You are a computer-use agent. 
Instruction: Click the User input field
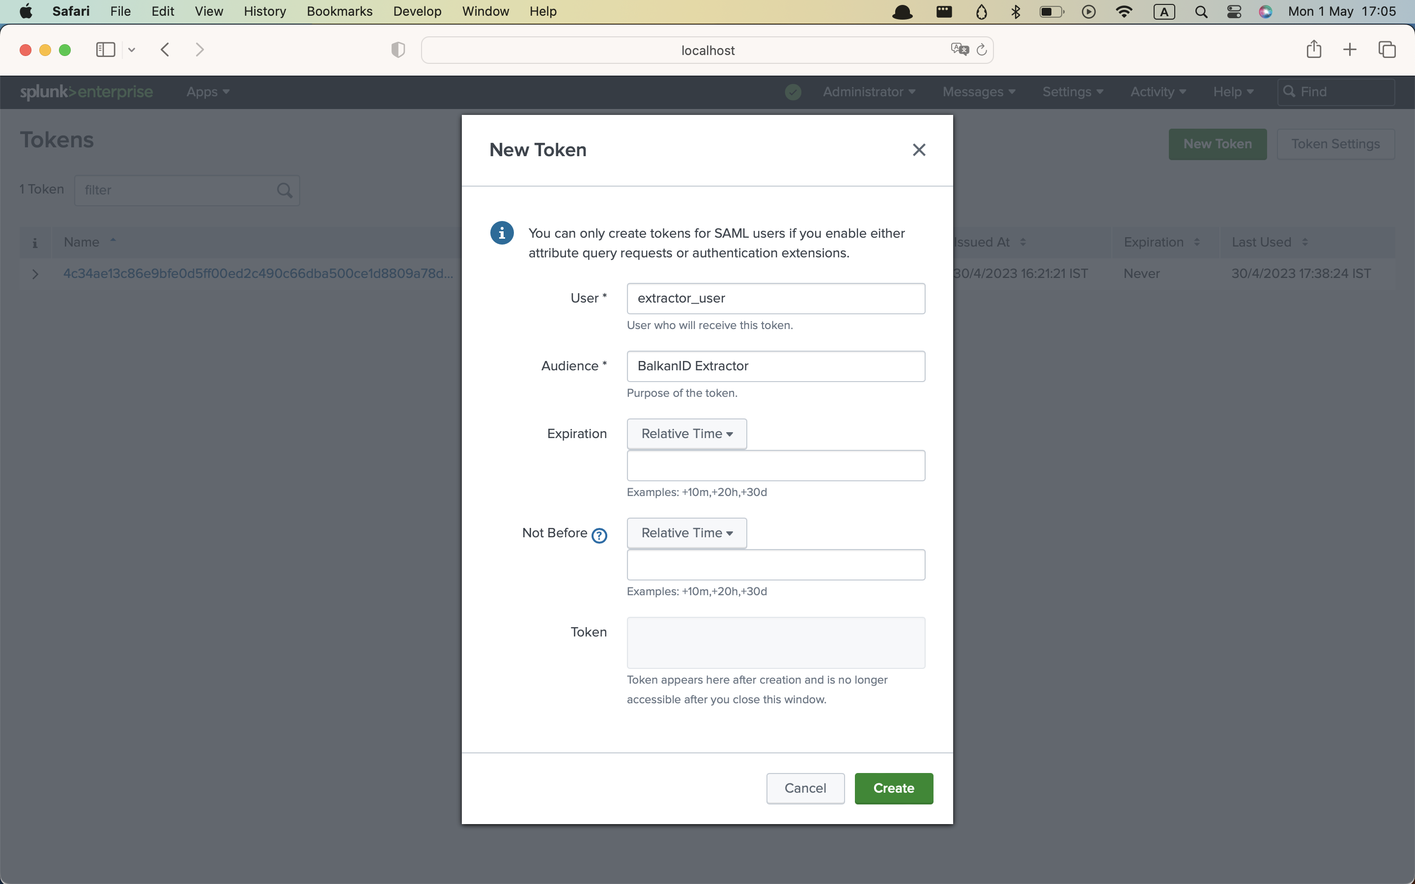click(x=775, y=299)
